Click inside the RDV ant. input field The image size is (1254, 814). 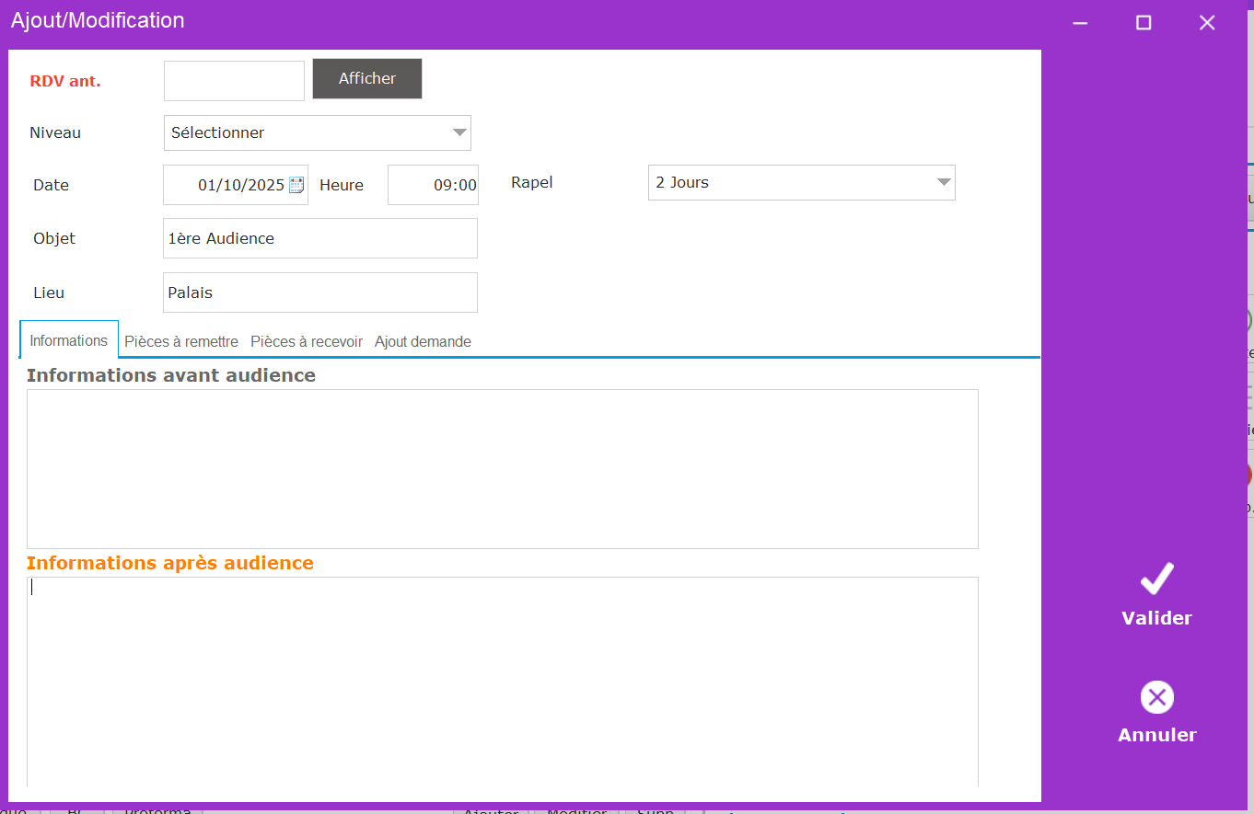(234, 81)
